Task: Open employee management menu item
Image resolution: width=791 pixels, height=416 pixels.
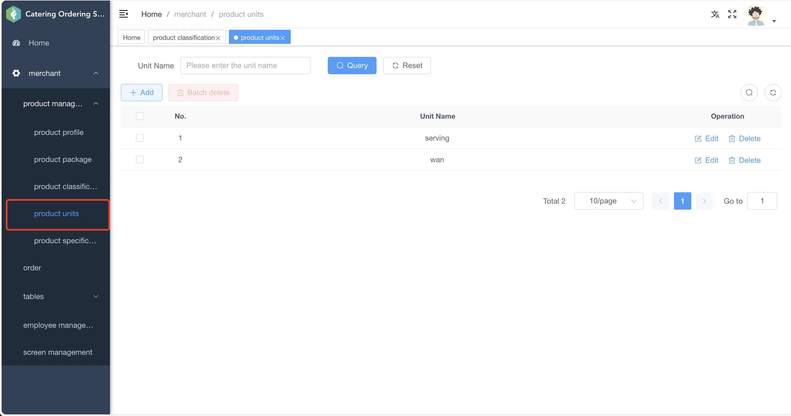Action: tap(58, 325)
